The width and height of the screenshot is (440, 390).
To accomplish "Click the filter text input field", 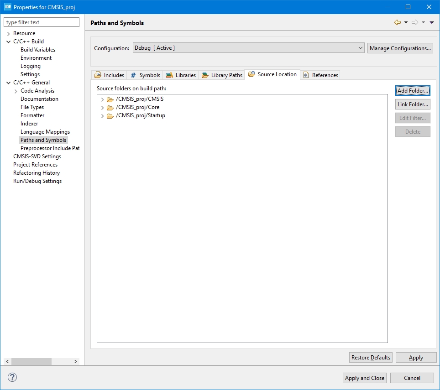I will click(42, 22).
